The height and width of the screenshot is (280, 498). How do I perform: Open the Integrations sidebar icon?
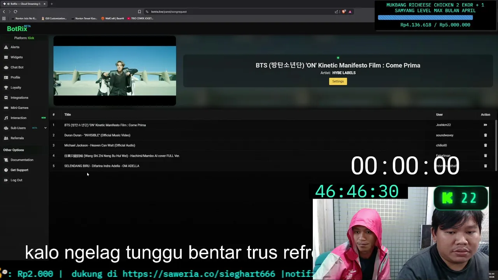tap(6, 98)
